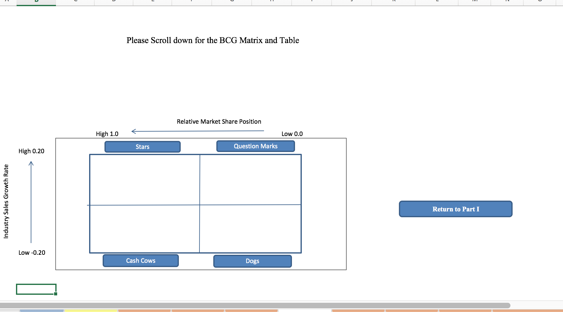Go back via Return to Part I

pyautogui.click(x=456, y=209)
